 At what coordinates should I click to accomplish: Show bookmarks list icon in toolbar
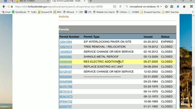[172, 7]
